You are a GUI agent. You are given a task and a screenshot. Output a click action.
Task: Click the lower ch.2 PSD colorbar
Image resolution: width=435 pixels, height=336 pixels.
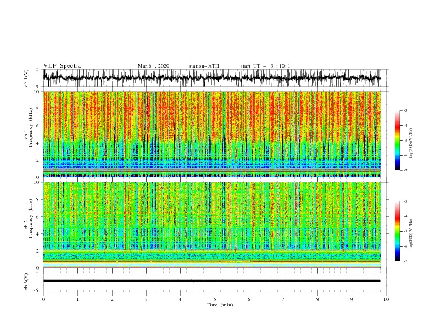coord(397,231)
